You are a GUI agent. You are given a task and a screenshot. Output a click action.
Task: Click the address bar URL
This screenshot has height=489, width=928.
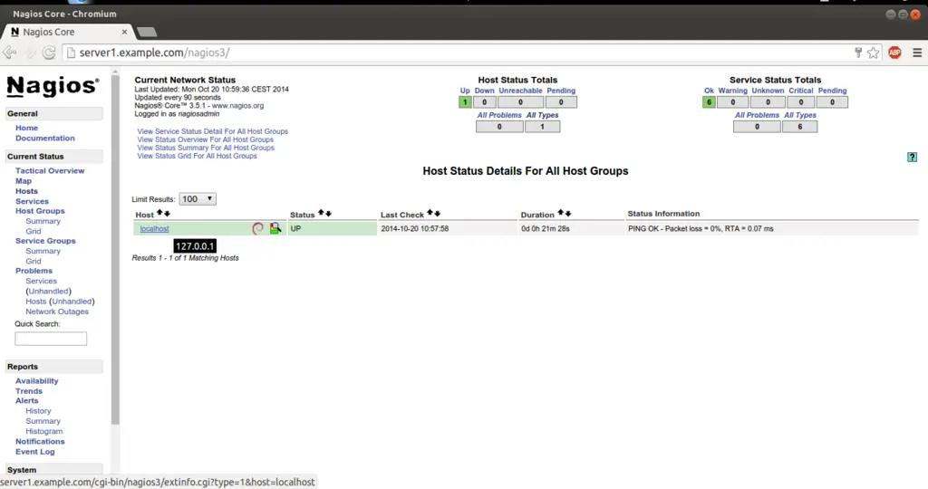coord(154,53)
